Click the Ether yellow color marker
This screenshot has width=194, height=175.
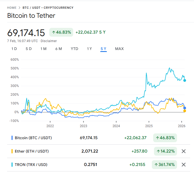click(12, 151)
